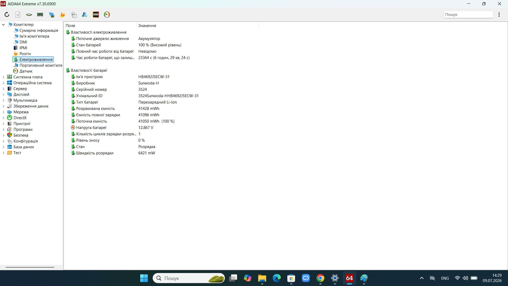508x286 pixels.
Task: Click the Refresh toolbar icon
Action: coord(7,15)
